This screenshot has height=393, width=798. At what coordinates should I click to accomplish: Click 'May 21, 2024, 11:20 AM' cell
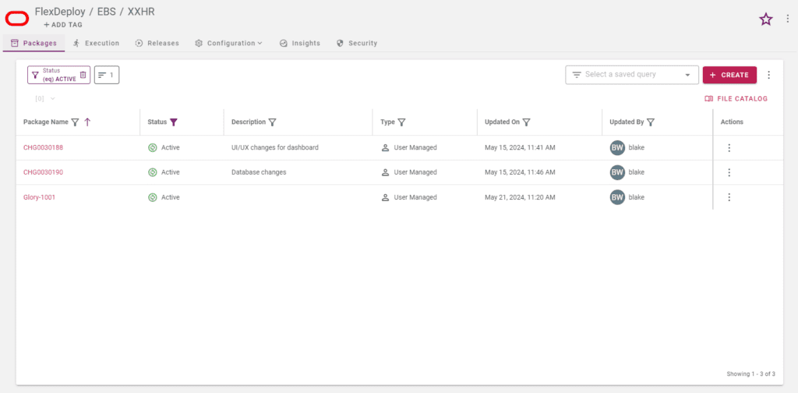(520, 197)
